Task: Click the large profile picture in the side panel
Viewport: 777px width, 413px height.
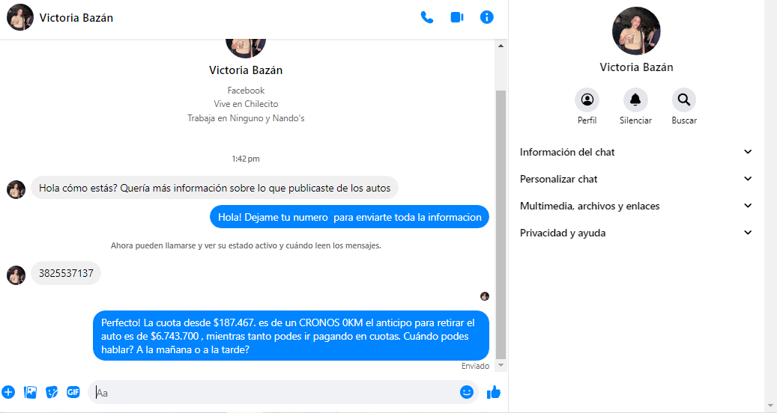Action: [x=636, y=31]
